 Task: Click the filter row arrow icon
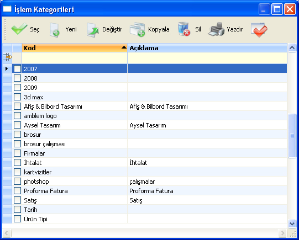click(x=7, y=57)
